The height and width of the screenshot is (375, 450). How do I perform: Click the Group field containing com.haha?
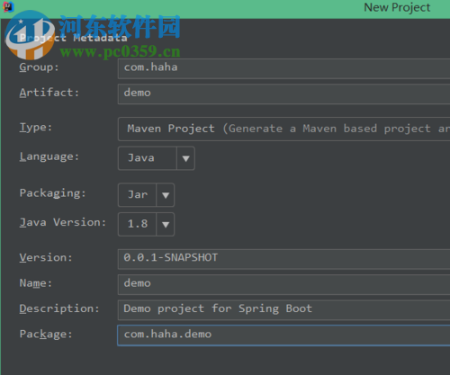(283, 68)
